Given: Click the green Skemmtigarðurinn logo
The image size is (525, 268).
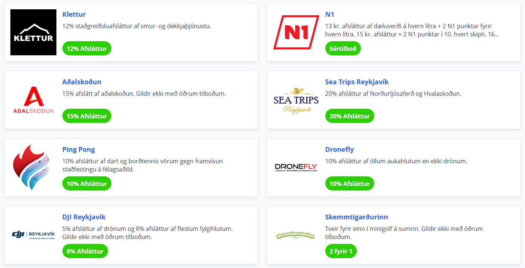Looking at the screenshot, I should pyautogui.click(x=296, y=236).
